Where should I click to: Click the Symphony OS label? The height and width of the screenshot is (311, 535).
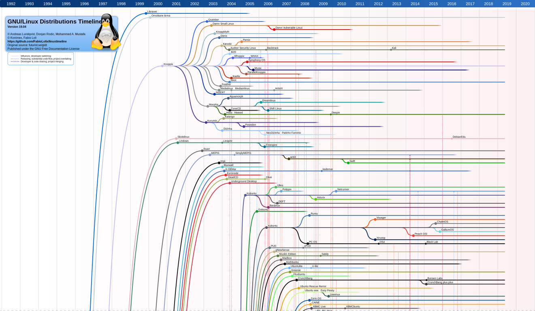coord(257,60)
